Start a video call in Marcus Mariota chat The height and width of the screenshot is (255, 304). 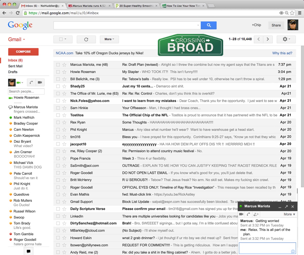pos(241,214)
